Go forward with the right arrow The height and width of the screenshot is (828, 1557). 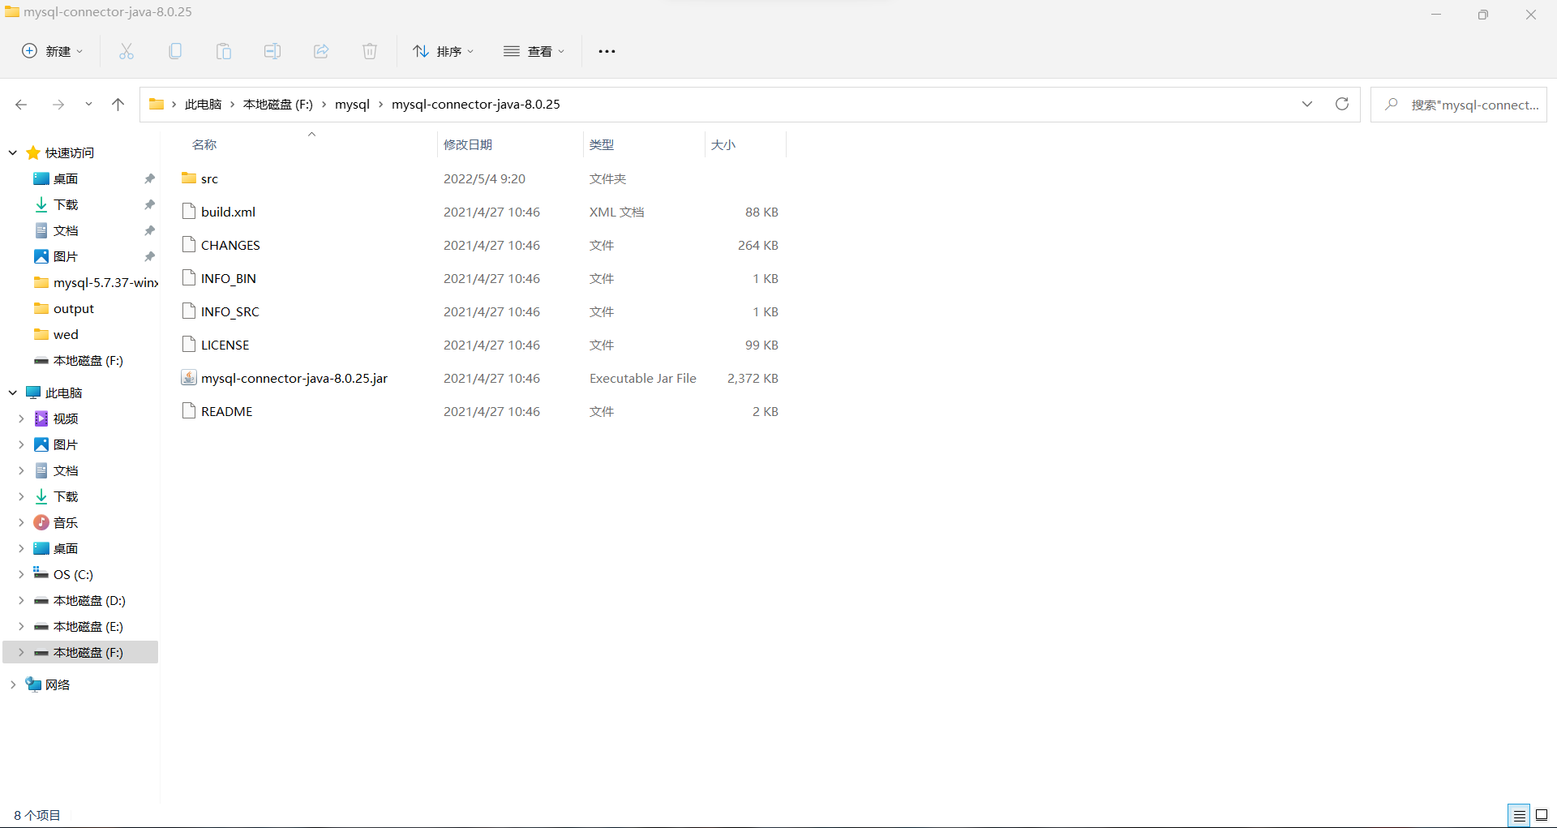pos(58,105)
